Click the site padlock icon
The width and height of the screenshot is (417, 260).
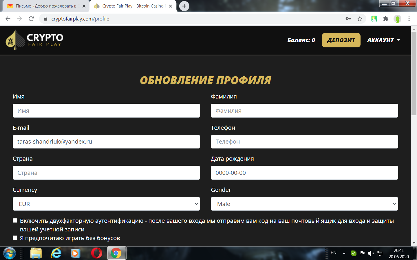[45, 19]
